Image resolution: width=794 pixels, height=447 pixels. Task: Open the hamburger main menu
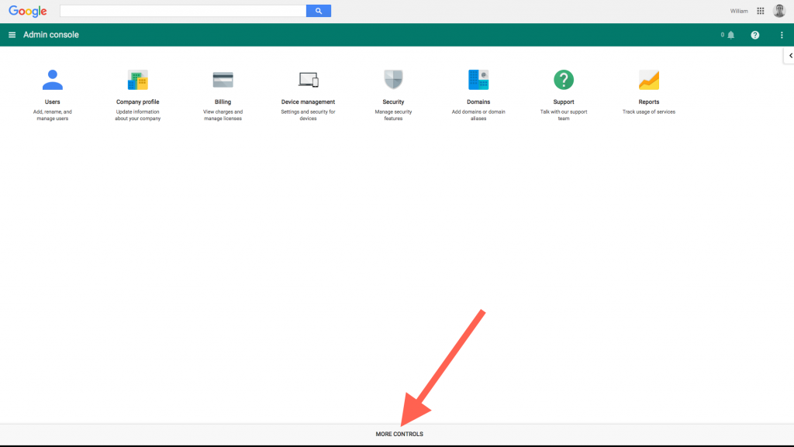click(x=12, y=35)
